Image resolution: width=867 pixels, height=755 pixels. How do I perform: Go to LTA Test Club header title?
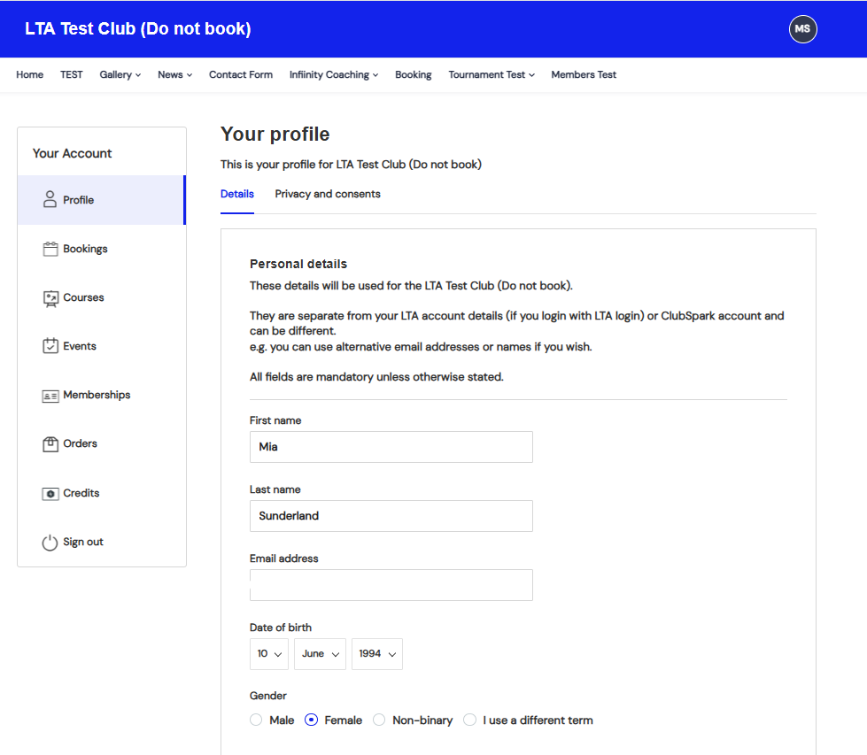tap(138, 29)
